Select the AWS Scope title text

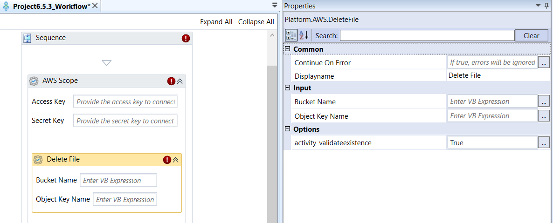pos(60,81)
